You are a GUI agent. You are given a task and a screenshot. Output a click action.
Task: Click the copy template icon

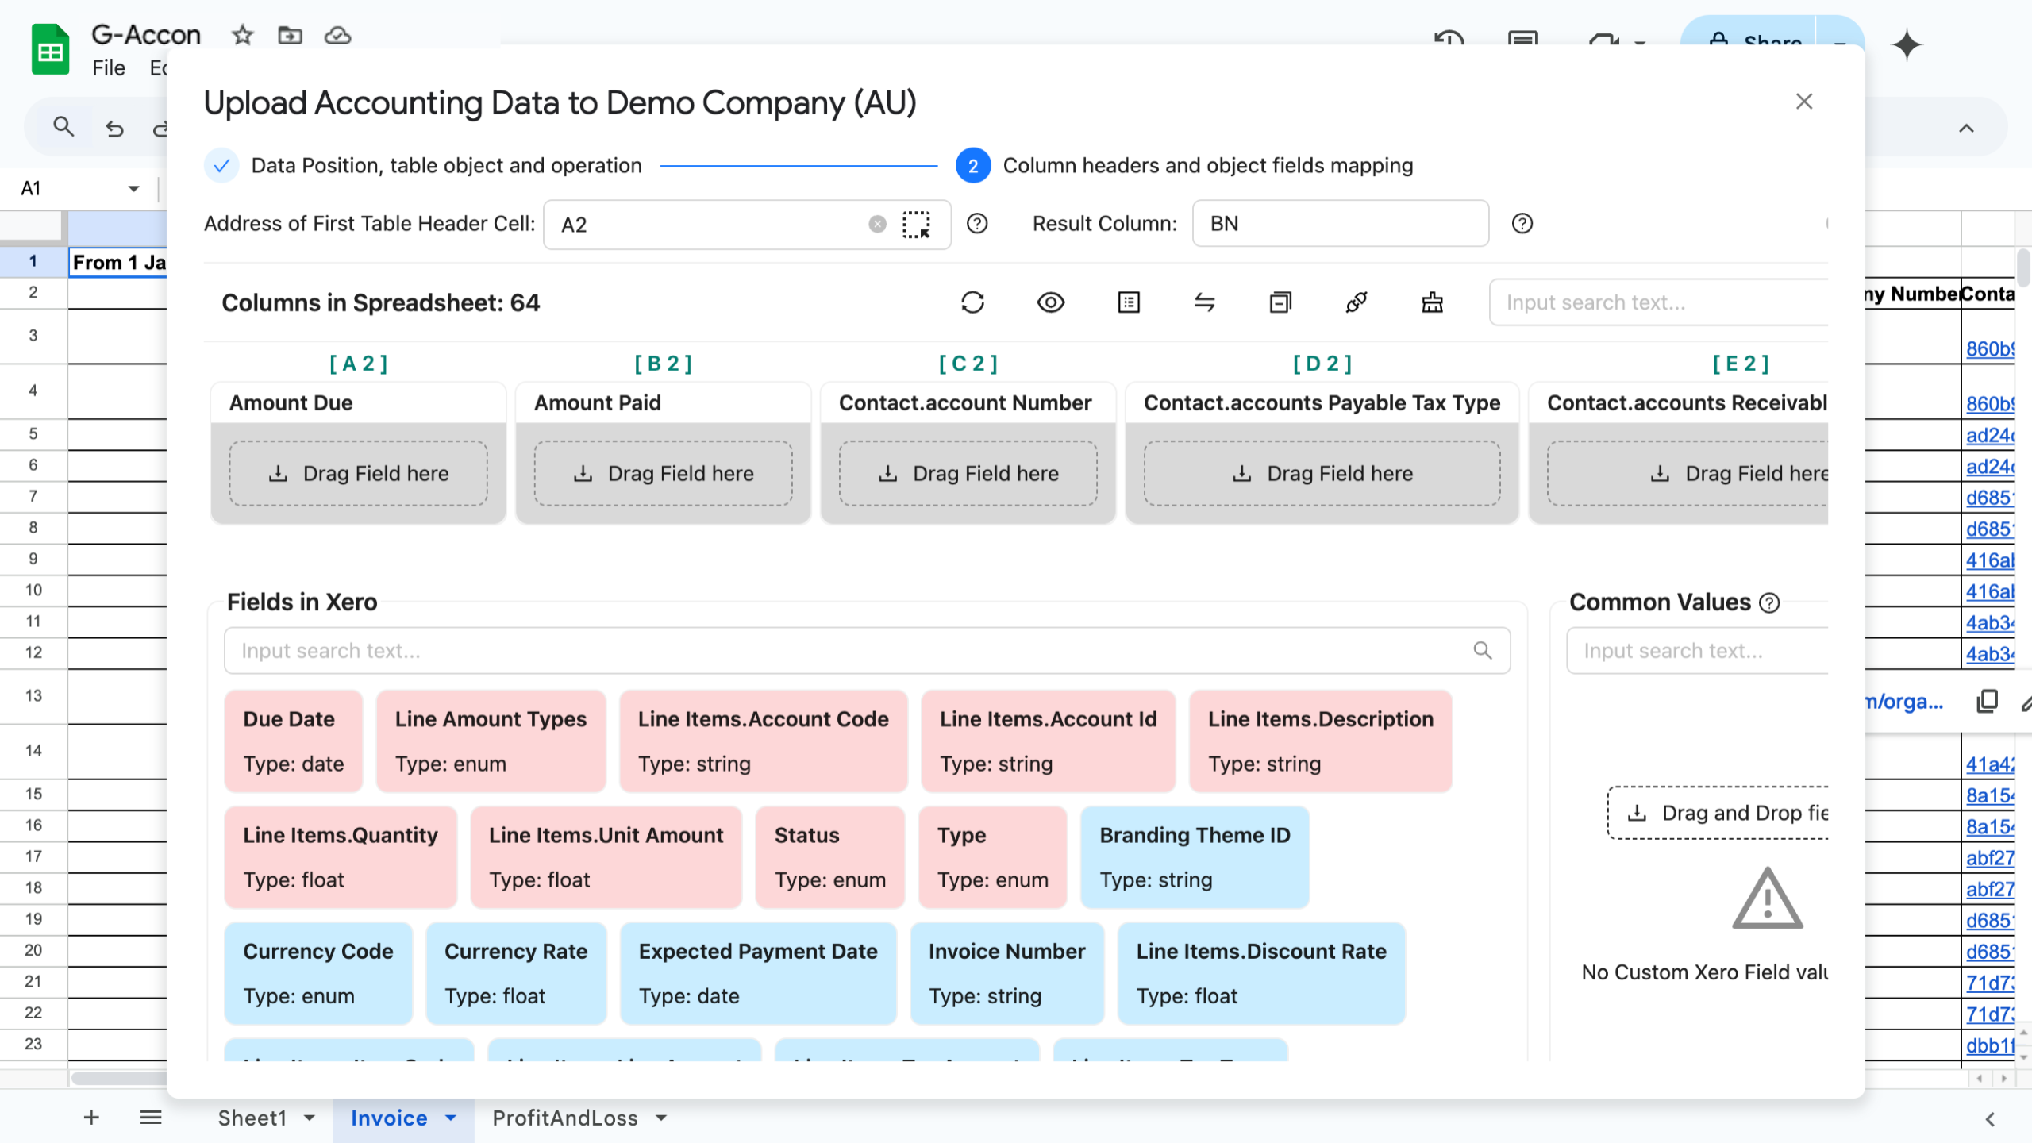[x=1280, y=302]
